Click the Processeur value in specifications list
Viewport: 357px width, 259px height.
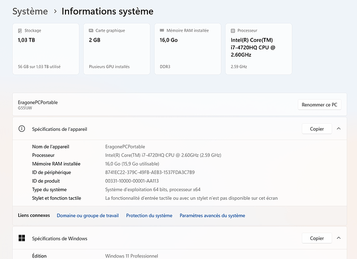click(x=163, y=155)
